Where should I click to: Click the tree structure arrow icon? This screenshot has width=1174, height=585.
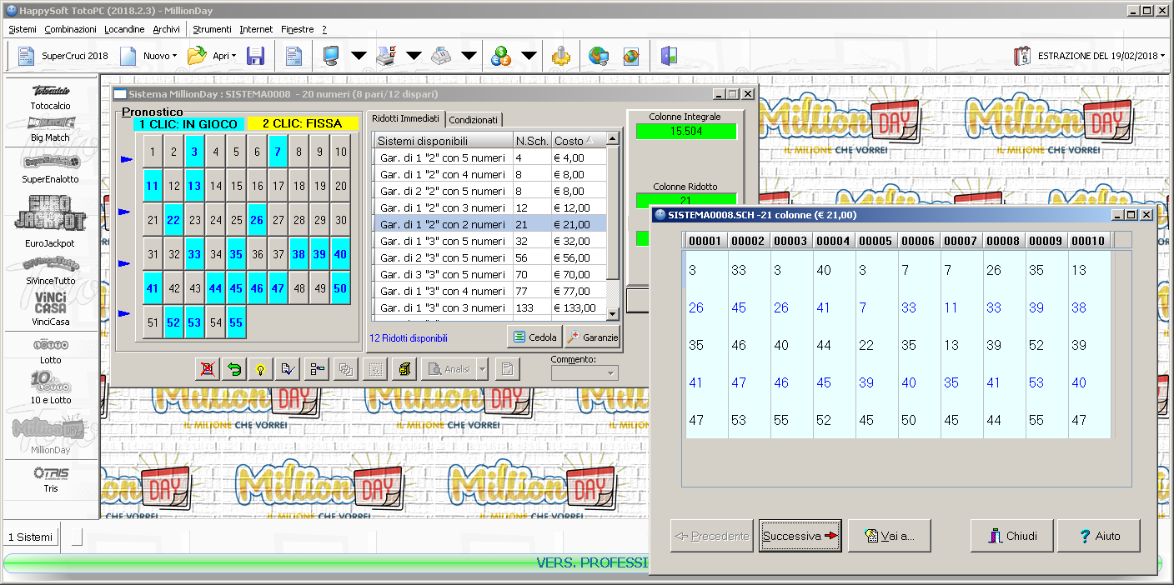coord(317,369)
